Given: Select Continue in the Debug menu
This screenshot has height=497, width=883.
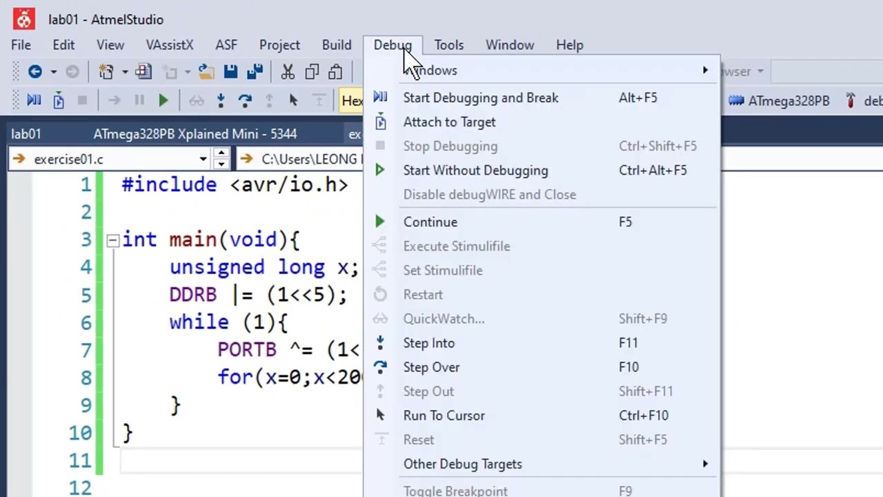Looking at the screenshot, I should coord(430,222).
